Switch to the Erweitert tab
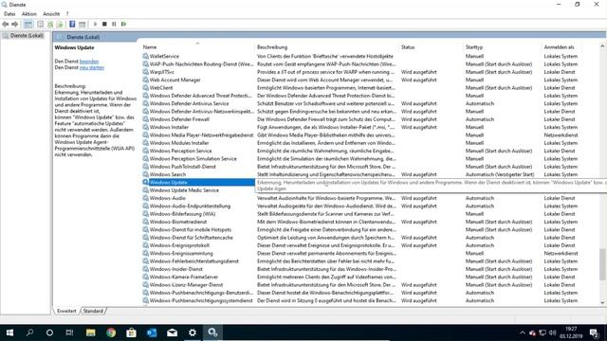The width and height of the screenshot is (607, 341). tap(66, 311)
